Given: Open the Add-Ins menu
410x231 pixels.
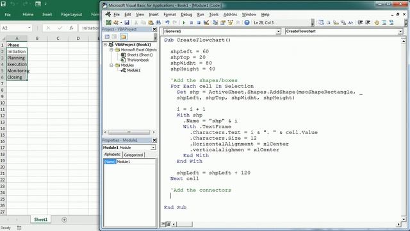Looking at the screenshot, I should [x=230, y=15].
